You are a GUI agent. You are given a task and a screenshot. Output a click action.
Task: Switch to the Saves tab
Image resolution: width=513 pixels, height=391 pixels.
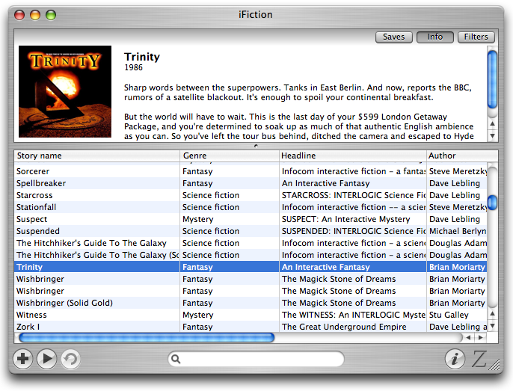(393, 37)
